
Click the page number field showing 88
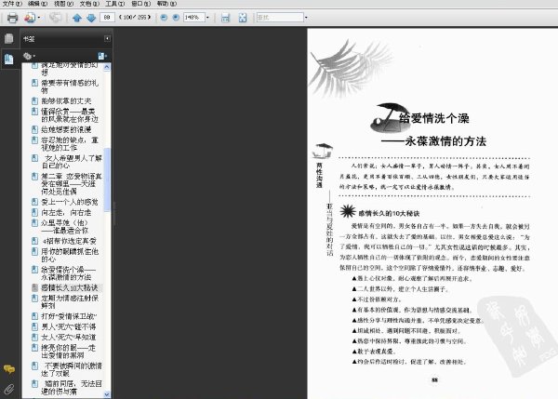click(107, 17)
